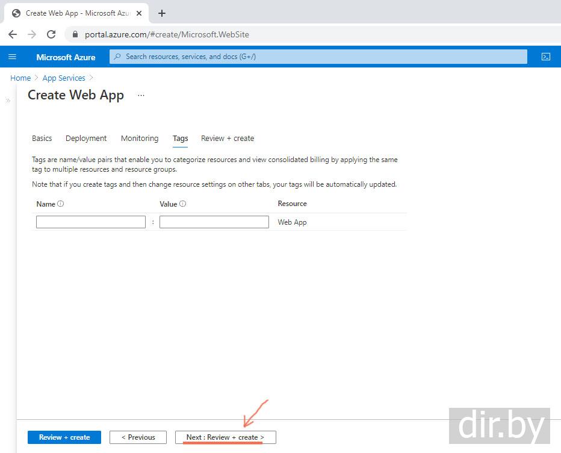
Task: Click the Previous button
Action: pos(138,437)
